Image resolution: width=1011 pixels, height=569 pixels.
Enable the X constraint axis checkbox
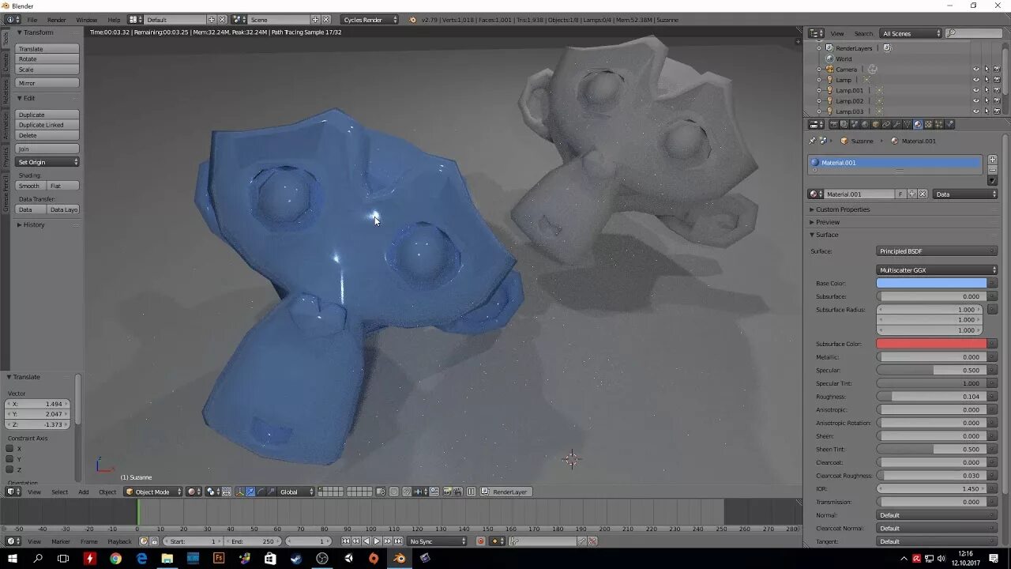point(9,449)
